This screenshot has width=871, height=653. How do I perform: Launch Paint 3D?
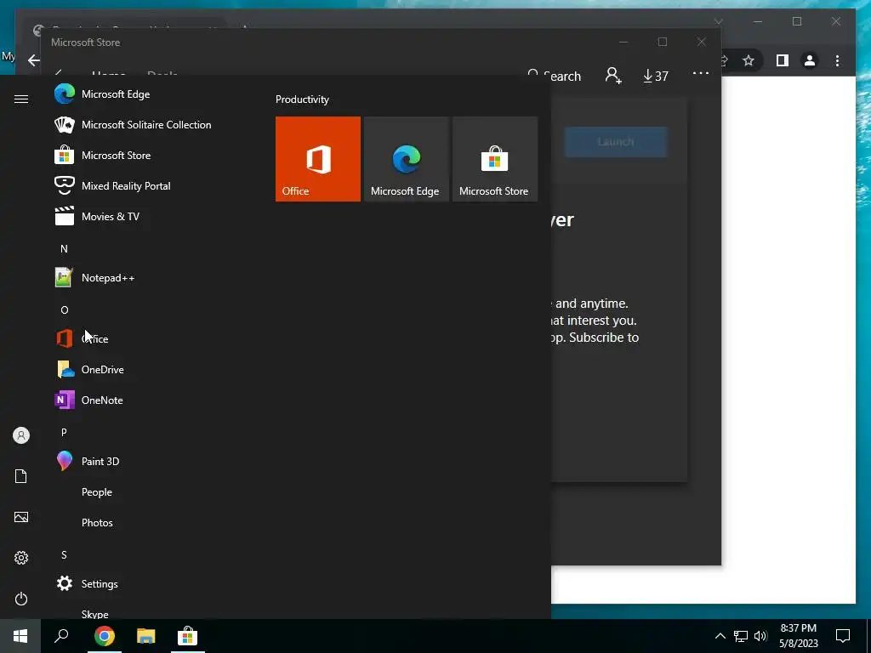[88, 462]
